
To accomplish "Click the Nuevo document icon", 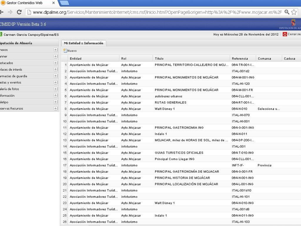I will click(65, 51).
